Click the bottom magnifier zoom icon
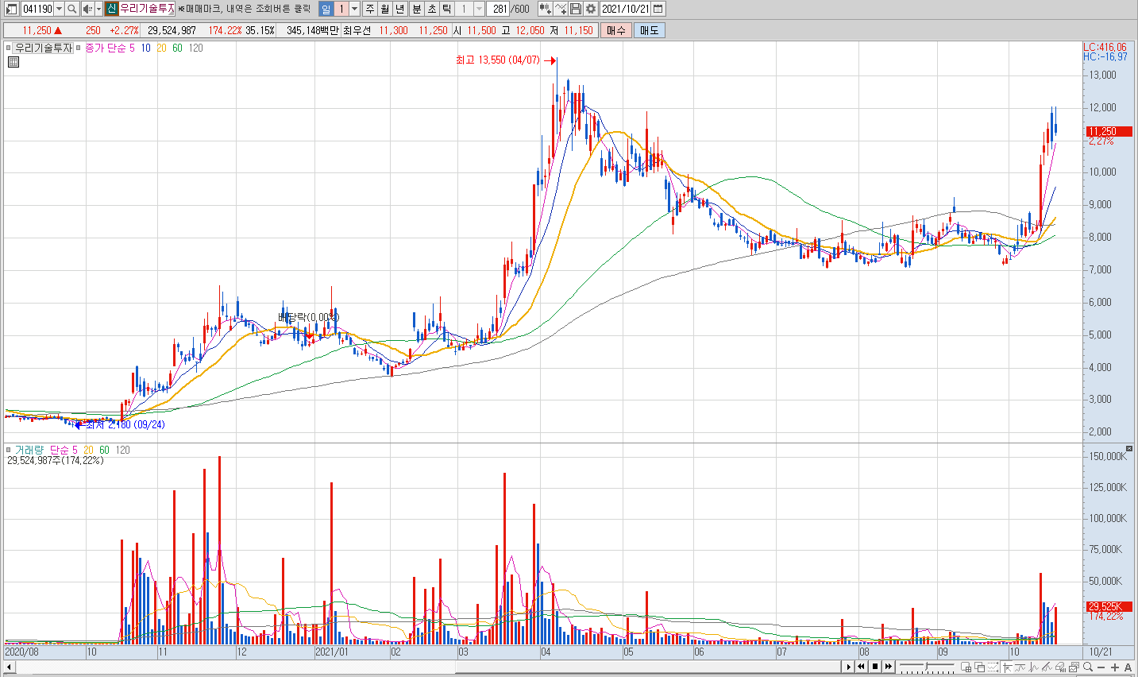Viewport: 1138px width, 677px height. click(x=1087, y=667)
